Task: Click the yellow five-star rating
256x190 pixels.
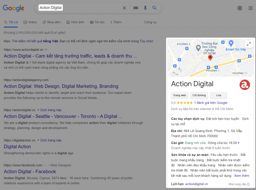Action: 185,103
